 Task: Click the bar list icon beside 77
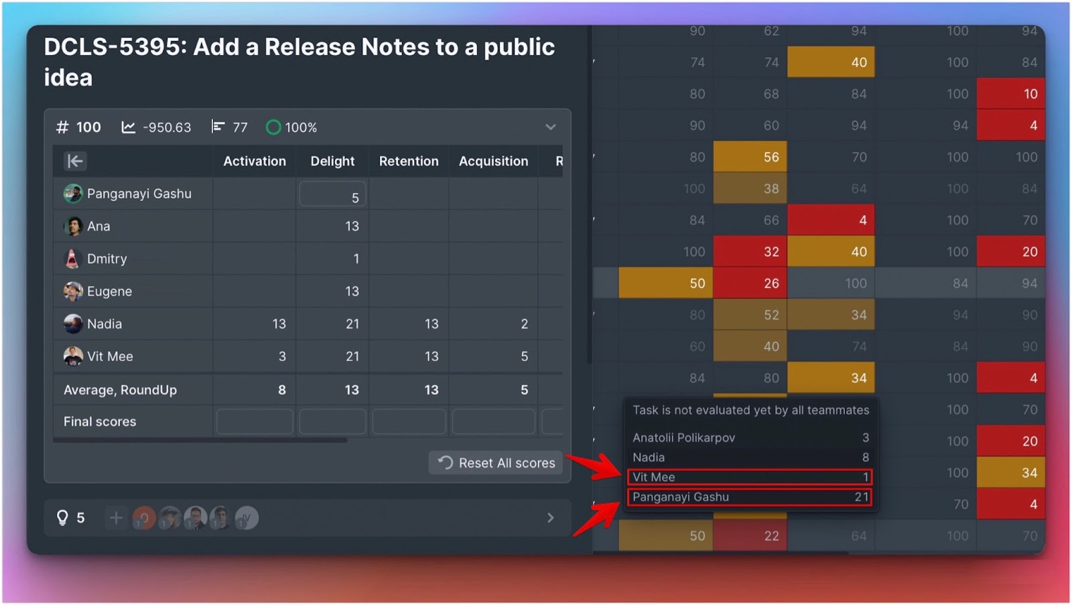[x=218, y=127]
